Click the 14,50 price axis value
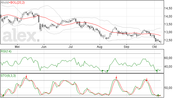Image resolution: width=176 pixels, height=98 pixels. pyautogui.click(x=168, y=8)
